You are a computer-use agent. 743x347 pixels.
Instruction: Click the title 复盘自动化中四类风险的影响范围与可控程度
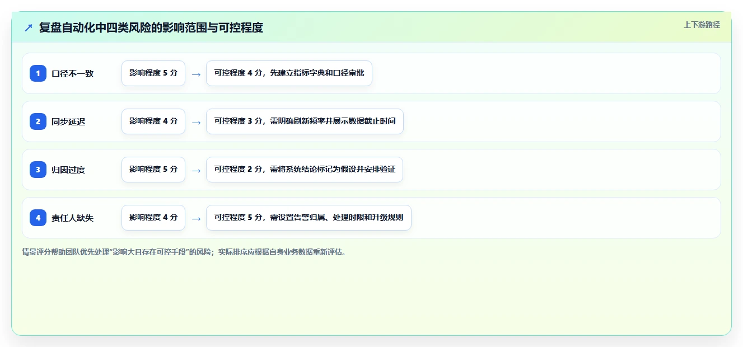click(151, 27)
